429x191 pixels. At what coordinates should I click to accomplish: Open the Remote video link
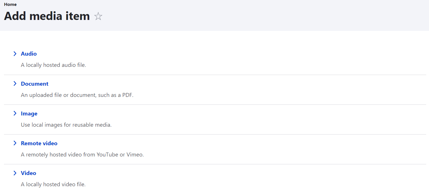[x=39, y=143]
